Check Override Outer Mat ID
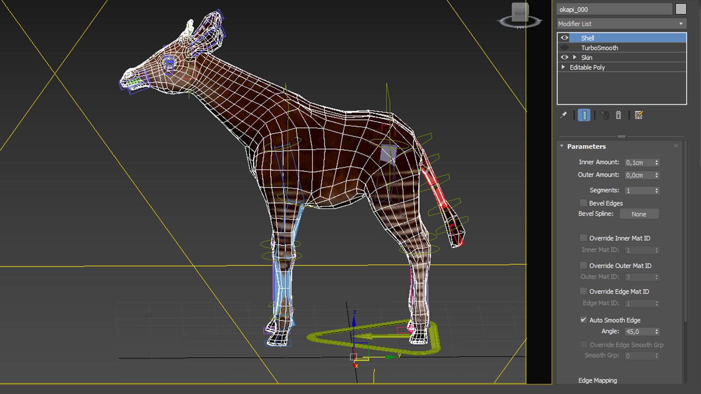Viewport: 701px width, 394px height. tap(583, 265)
